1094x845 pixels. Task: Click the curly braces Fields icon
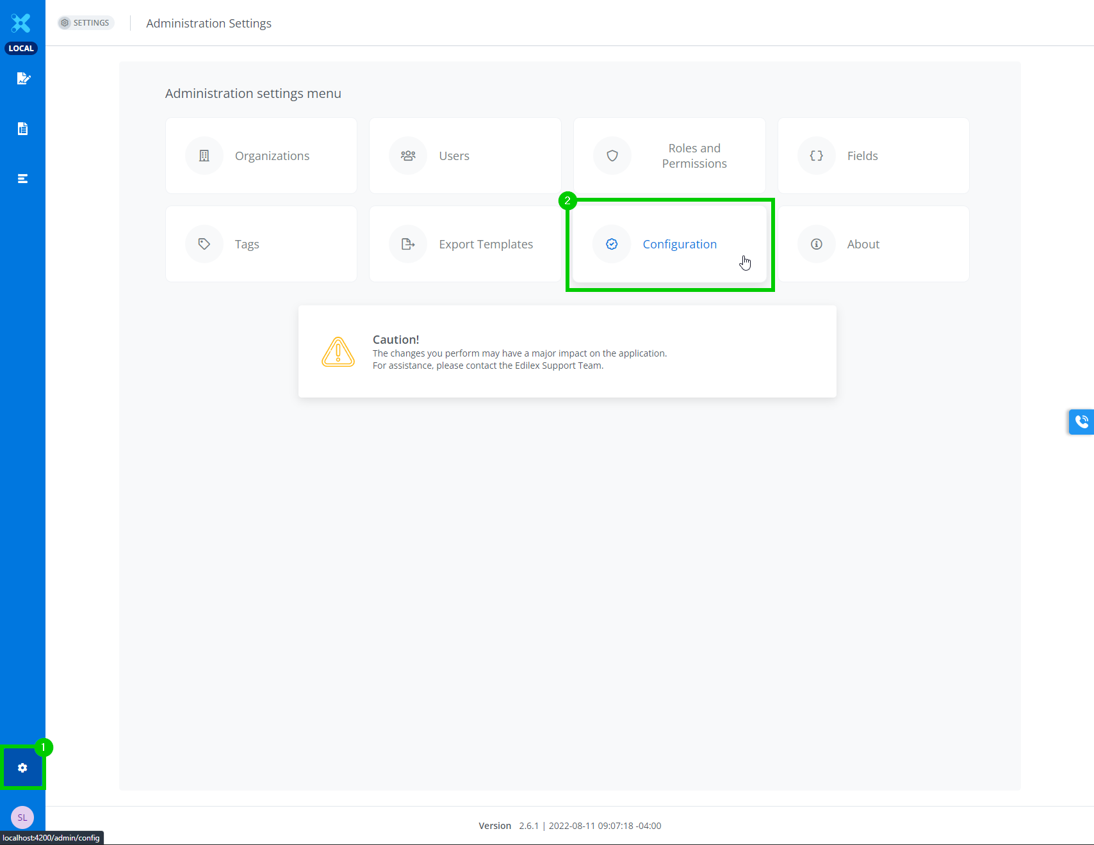click(816, 156)
